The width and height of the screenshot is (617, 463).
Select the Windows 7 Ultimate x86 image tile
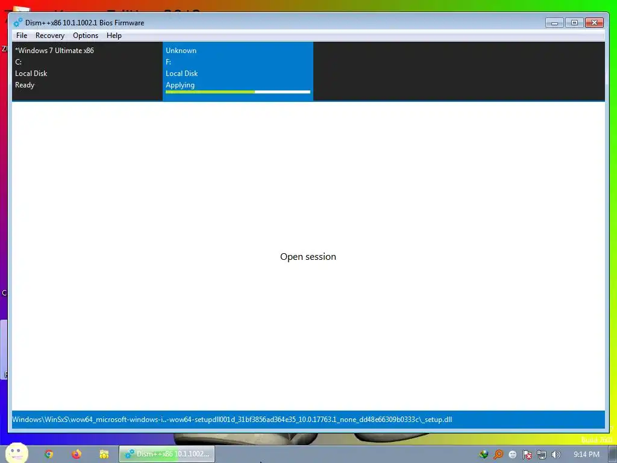tap(87, 71)
